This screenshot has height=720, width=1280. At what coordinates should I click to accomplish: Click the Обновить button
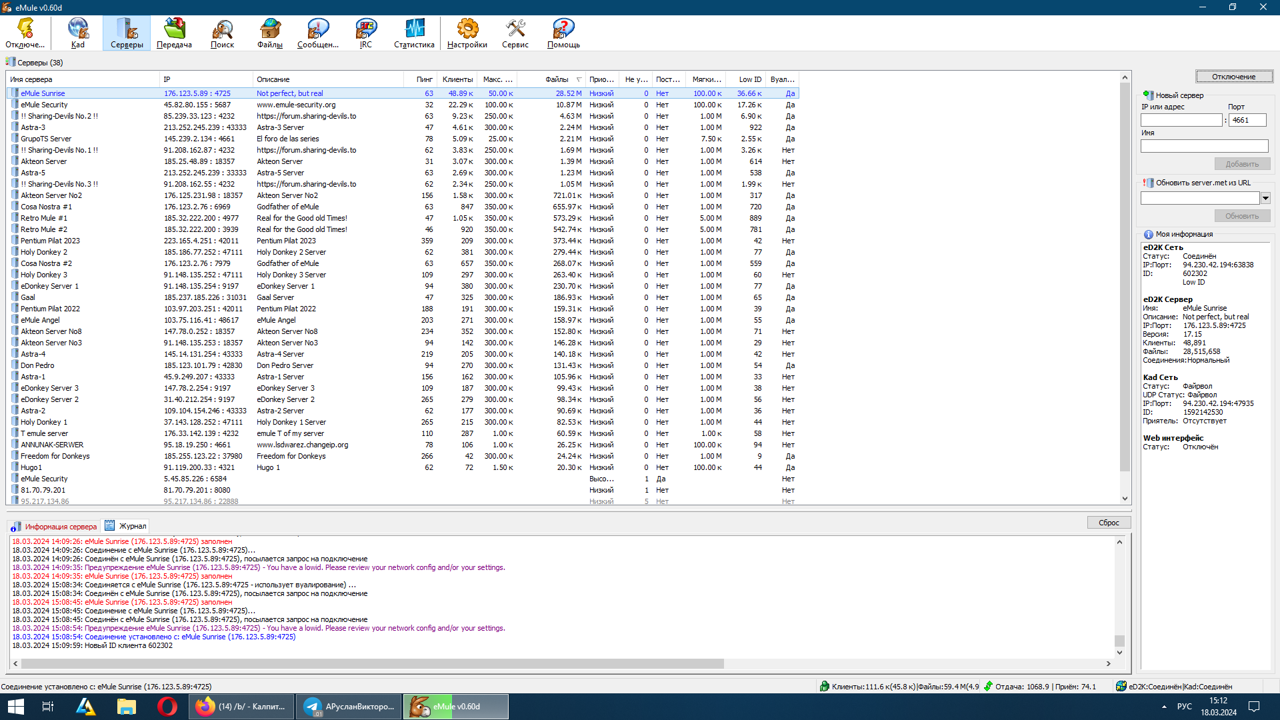click(1242, 216)
